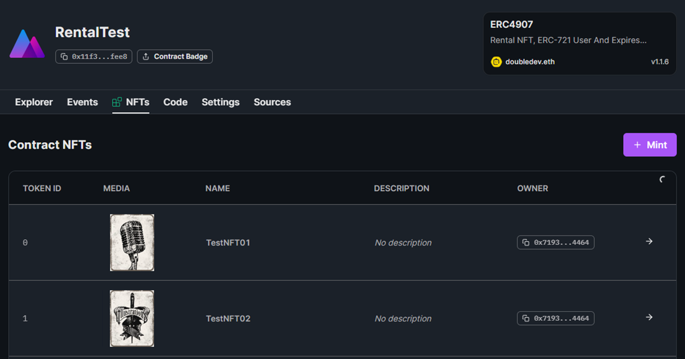Click the doubledev.eth publisher link
Image resolution: width=685 pixels, height=359 pixels.
click(x=530, y=62)
